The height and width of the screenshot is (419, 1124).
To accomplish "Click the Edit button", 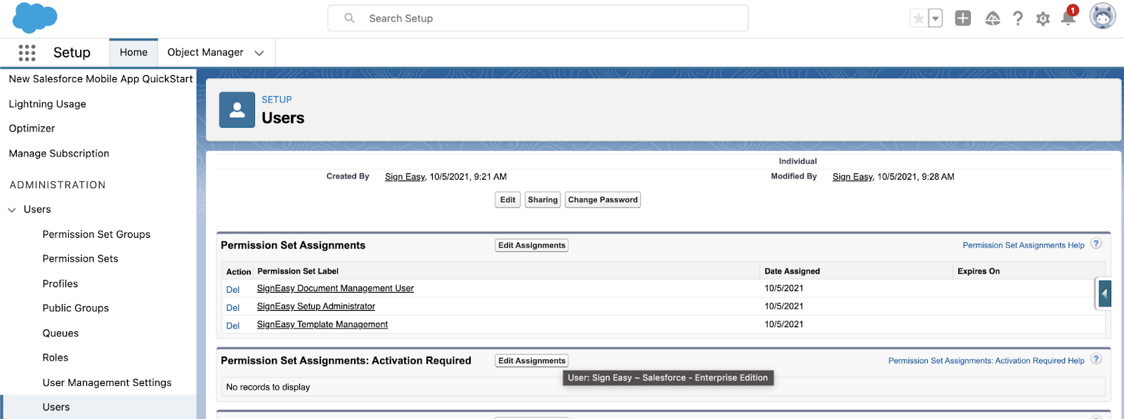I will click(x=508, y=200).
